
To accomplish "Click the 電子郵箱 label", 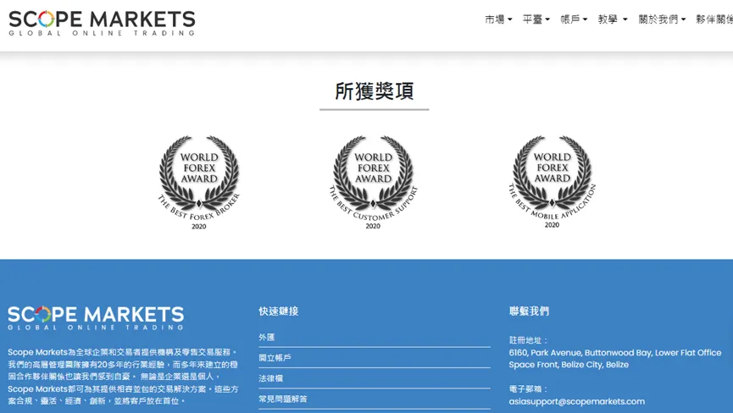I will [x=528, y=388].
